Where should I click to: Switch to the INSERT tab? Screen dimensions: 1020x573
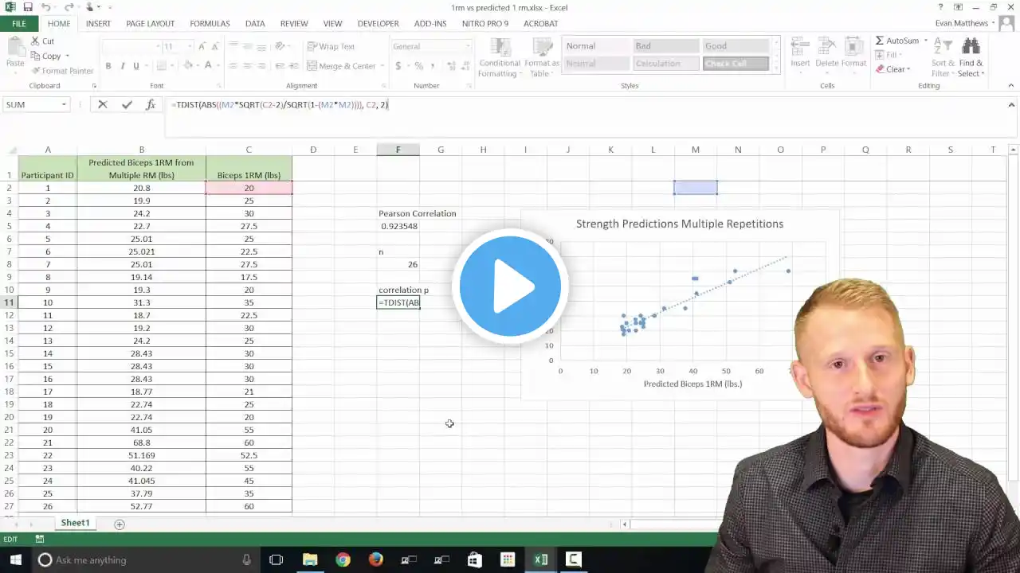tap(98, 24)
